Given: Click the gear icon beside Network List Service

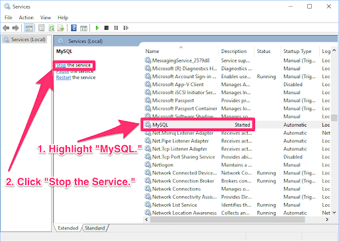Looking at the screenshot, I should (x=148, y=205).
